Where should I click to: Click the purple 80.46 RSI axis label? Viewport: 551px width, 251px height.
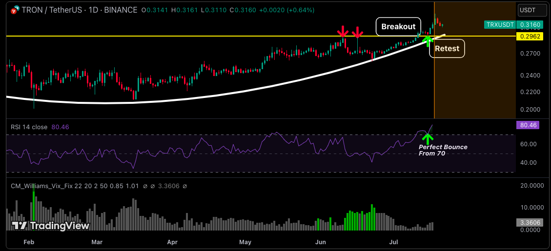pyautogui.click(x=527, y=125)
